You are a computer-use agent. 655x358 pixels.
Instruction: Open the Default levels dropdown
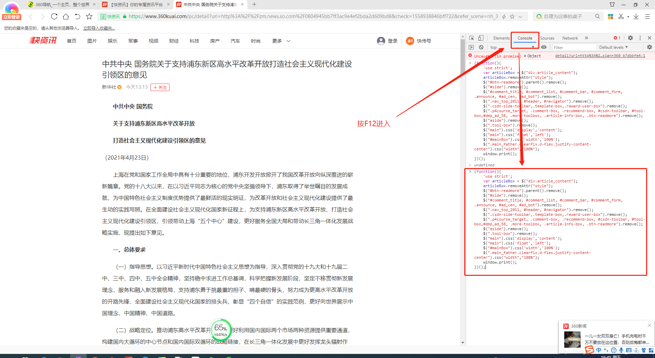pos(613,47)
